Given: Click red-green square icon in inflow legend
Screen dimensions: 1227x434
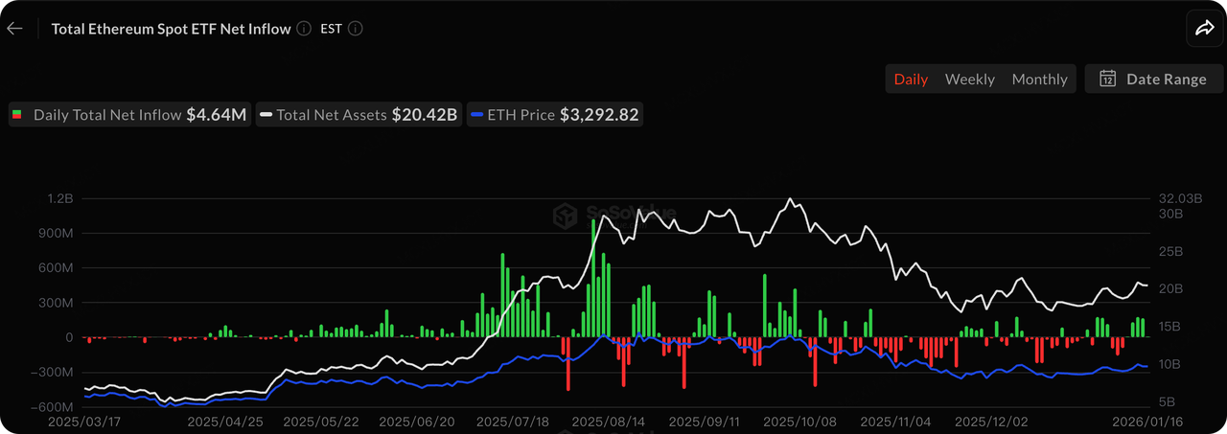Looking at the screenshot, I should click(x=17, y=115).
